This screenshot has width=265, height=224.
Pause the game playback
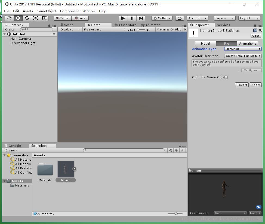[x=132, y=18]
